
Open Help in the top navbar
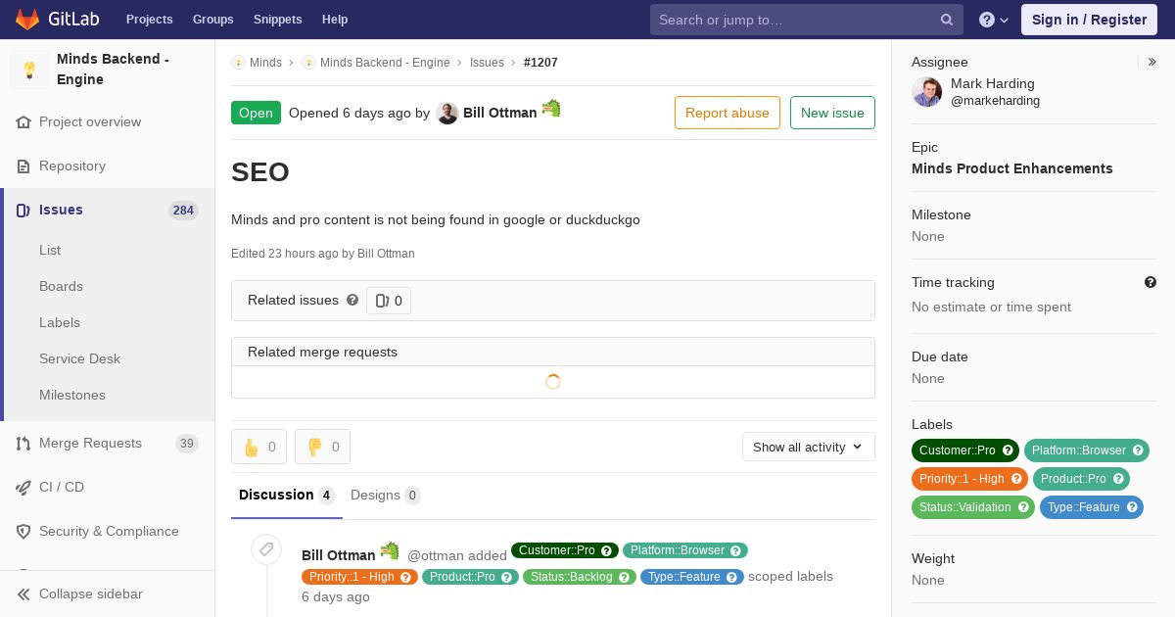click(335, 20)
